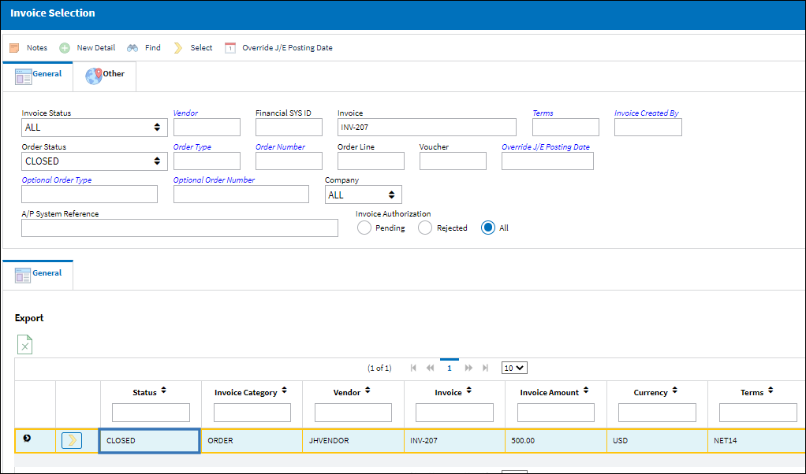Click the Vendor column filter box
This screenshot has width=806, height=474.
(353, 413)
